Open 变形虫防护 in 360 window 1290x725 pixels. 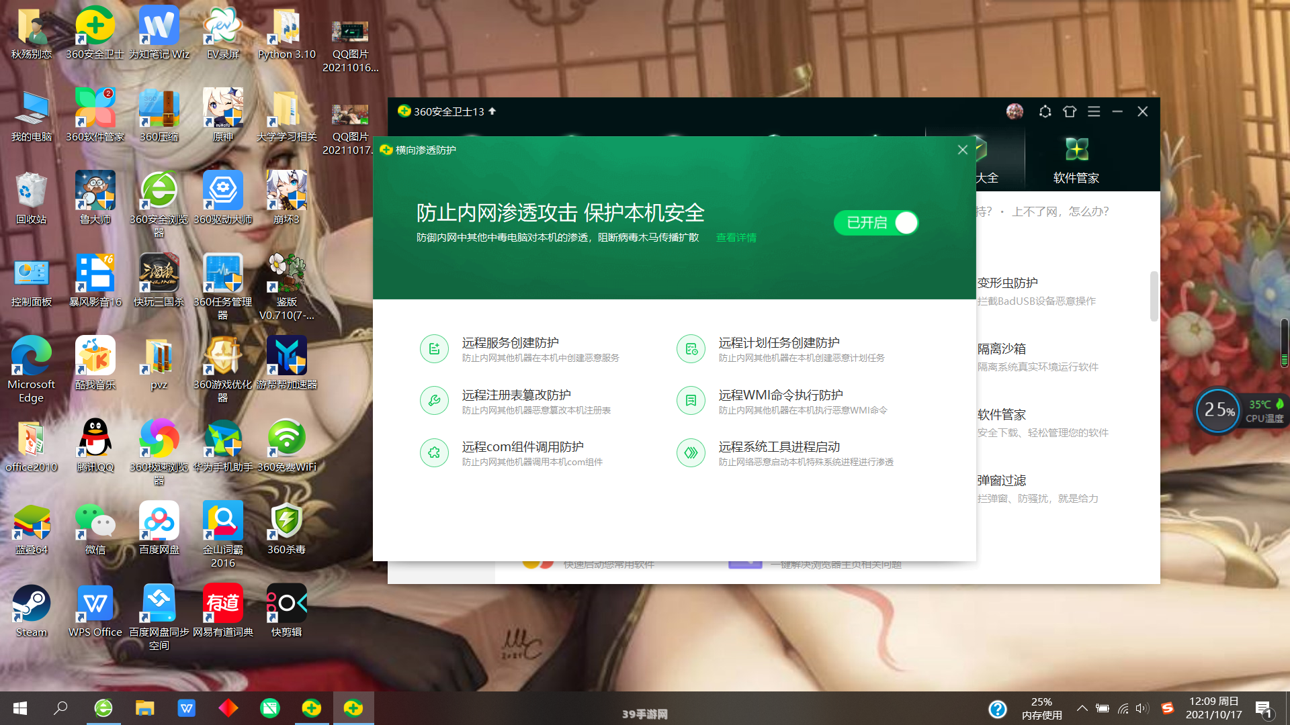pyautogui.click(x=1007, y=283)
